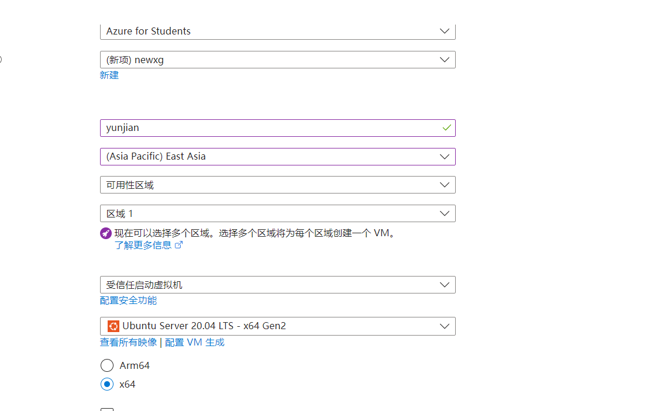
Task: Open the Ubuntu Server 20.04 LTS image dropdown
Action: pos(277,326)
